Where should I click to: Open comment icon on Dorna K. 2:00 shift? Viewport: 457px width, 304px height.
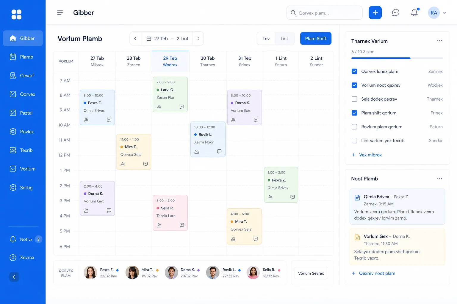point(109,210)
